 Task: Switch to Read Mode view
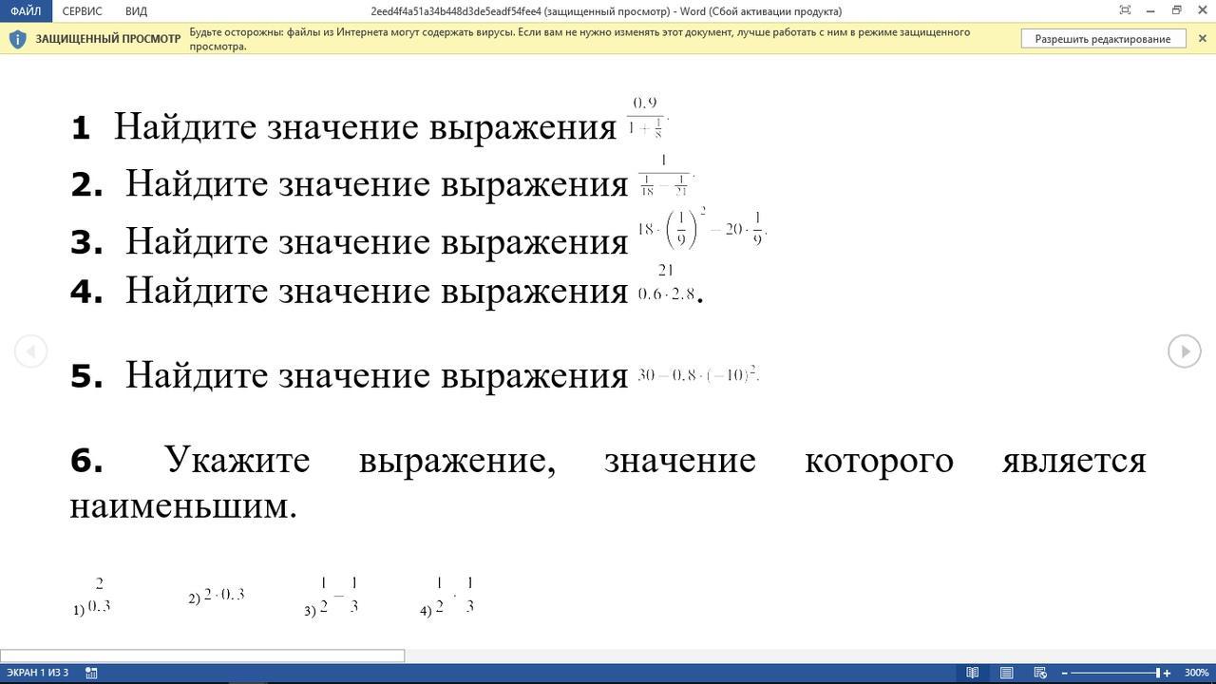point(972,673)
